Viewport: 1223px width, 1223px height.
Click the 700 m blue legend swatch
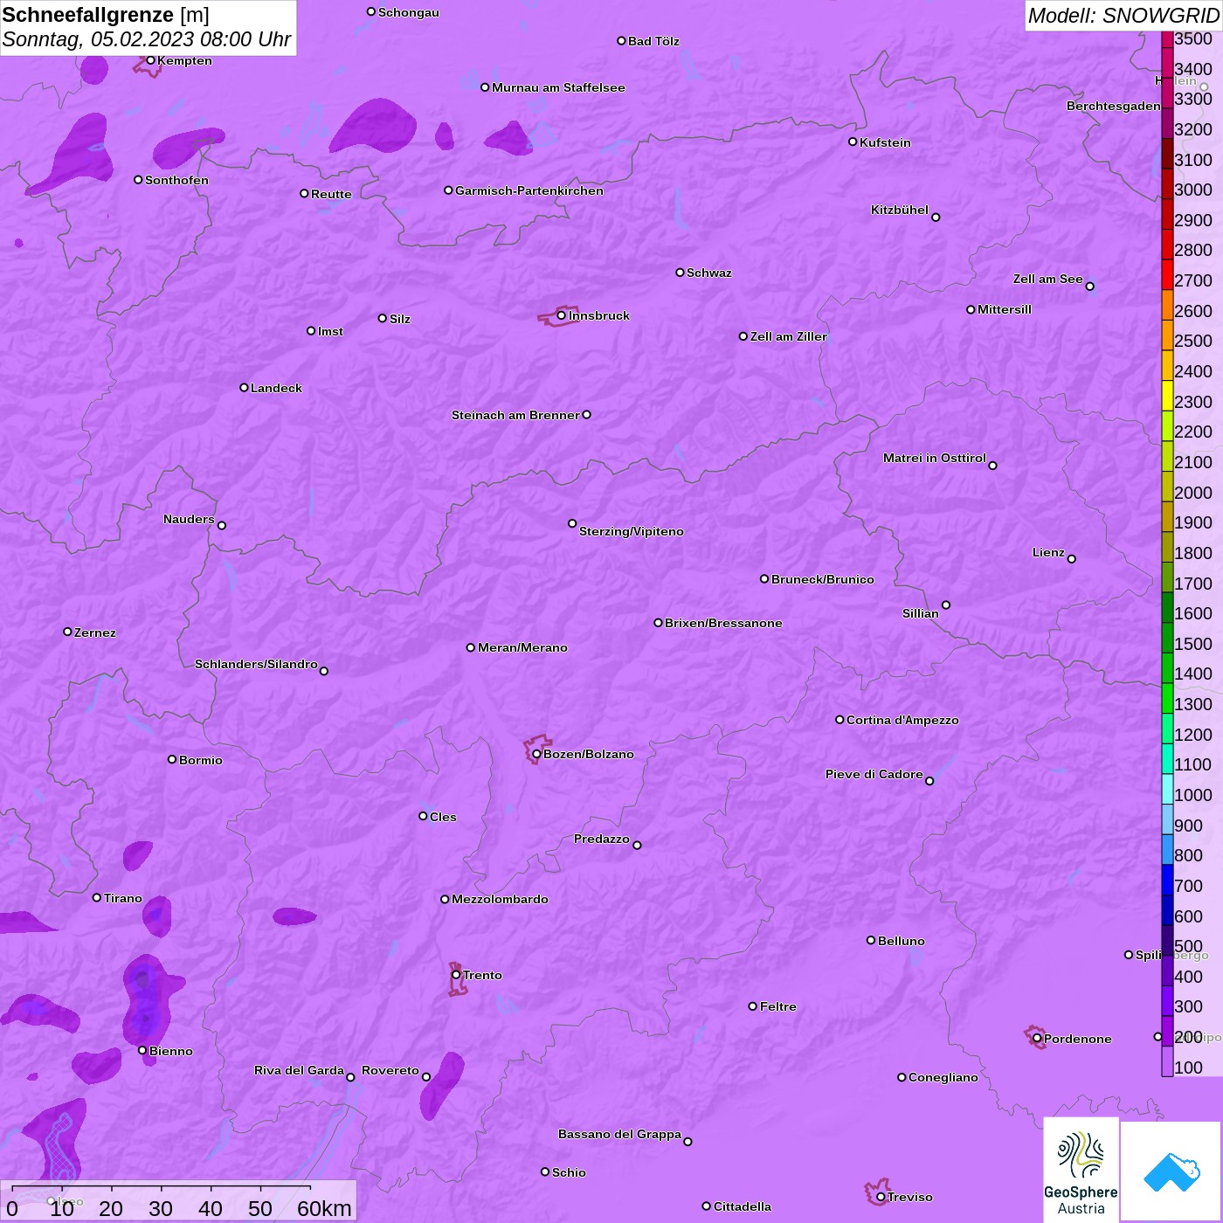[1167, 880]
